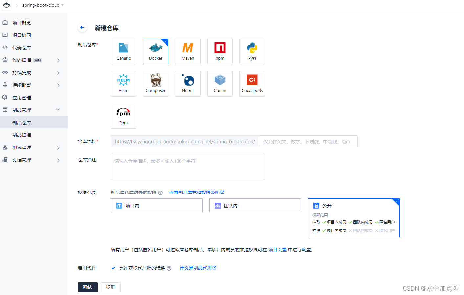The width and height of the screenshot is (464, 295).
Task: Choose the 团队内 permission scope option
Action: pos(255,205)
